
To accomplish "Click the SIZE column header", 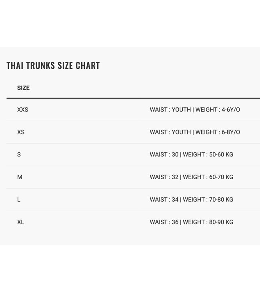I will tap(23, 88).
